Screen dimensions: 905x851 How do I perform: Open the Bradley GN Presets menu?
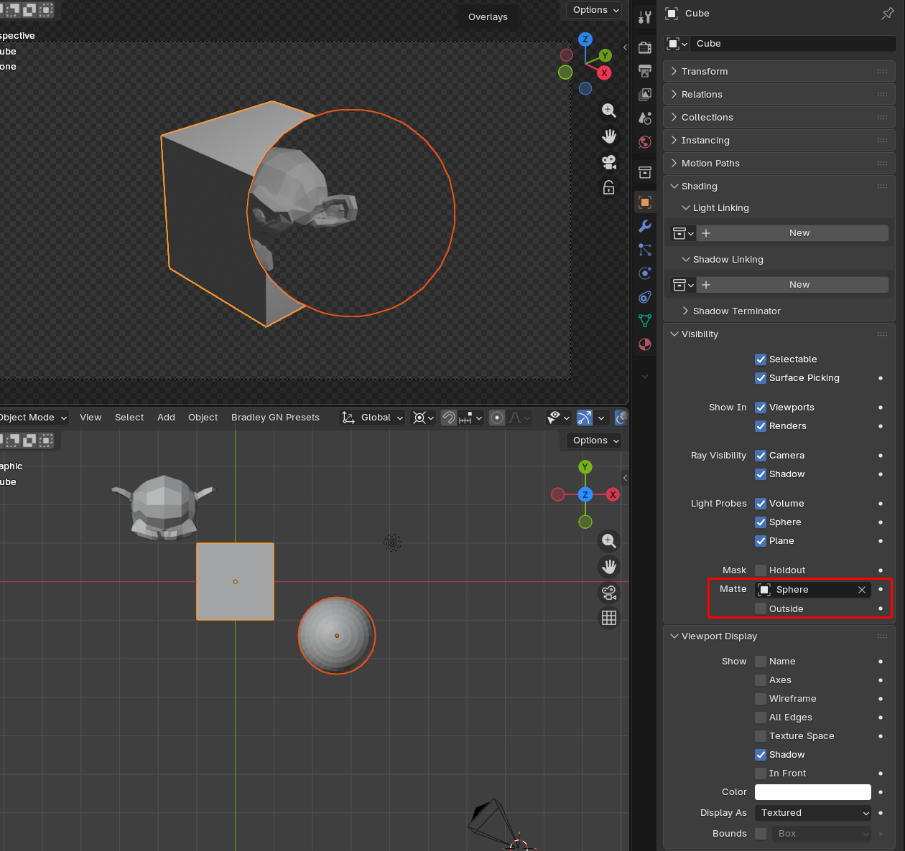pos(275,418)
